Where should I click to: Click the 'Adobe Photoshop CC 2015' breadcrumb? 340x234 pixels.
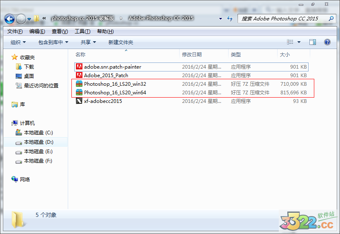[161, 18]
